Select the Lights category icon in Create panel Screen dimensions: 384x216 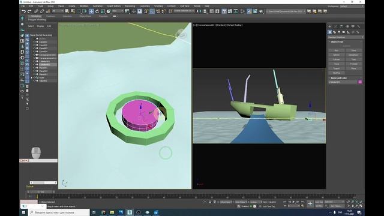[339, 32]
